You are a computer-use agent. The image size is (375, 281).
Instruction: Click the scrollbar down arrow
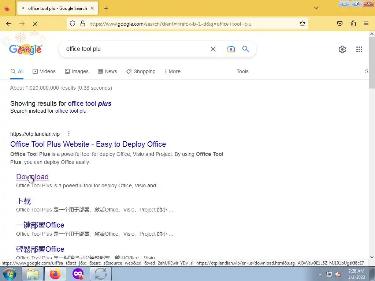tap(372, 257)
